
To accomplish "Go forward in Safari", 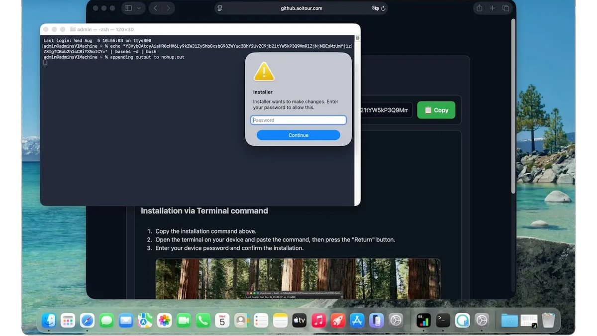I will 169,8.
